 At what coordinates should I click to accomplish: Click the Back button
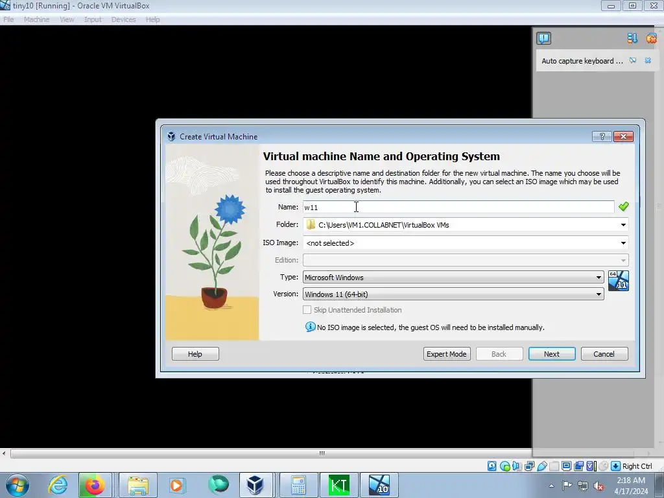click(499, 354)
